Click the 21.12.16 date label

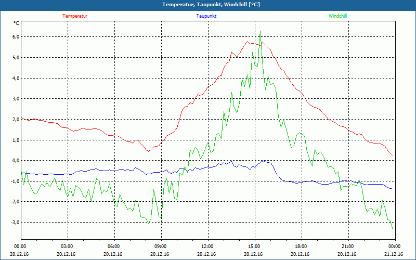(394, 254)
